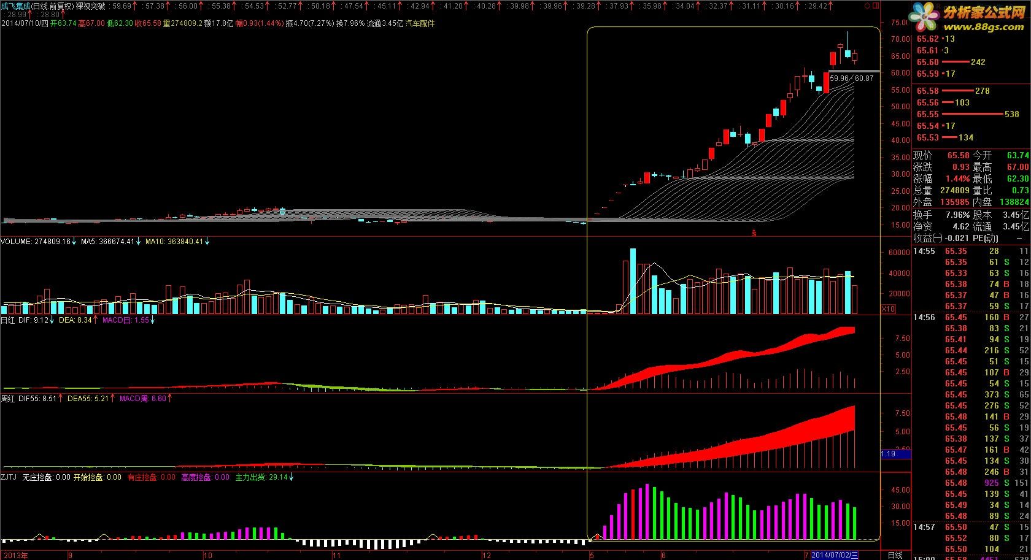This screenshot has height=560, width=1031.
Task: Click the 收65.58 close price text
Action: [x=148, y=23]
